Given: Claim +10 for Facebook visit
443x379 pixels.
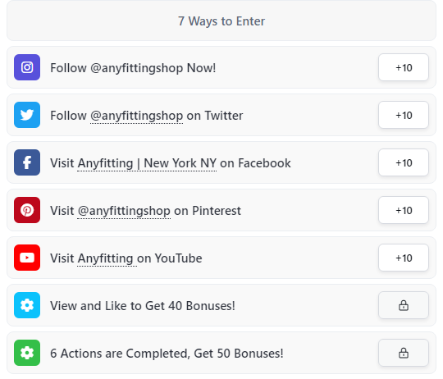Looking at the screenshot, I should point(404,162).
